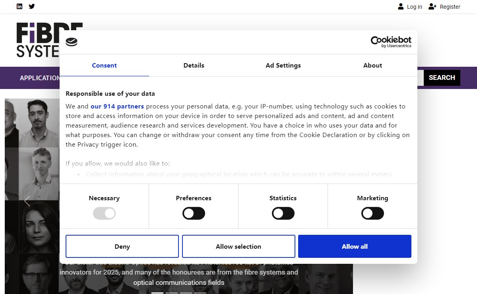Switch to the Details tab

pyautogui.click(x=194, y=66)
